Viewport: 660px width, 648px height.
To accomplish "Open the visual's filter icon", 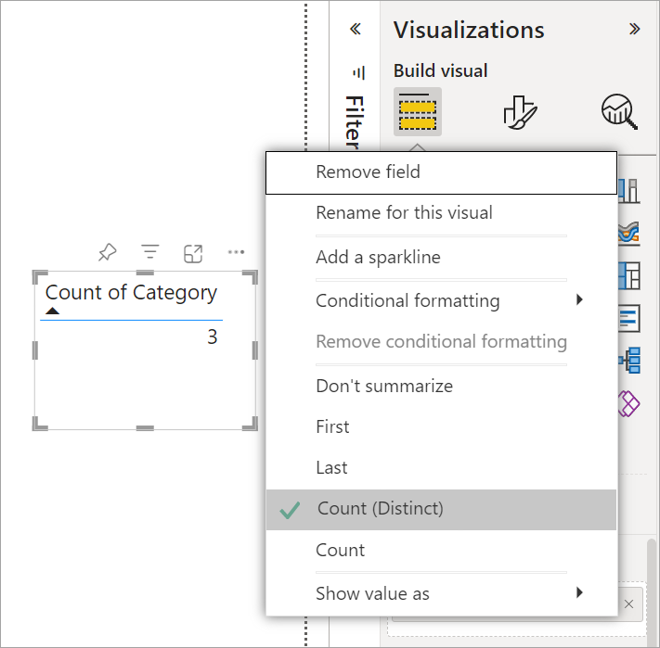I will pos(149,252).
